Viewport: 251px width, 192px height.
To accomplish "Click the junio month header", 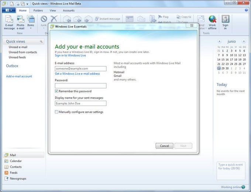I will pos(231,42).
